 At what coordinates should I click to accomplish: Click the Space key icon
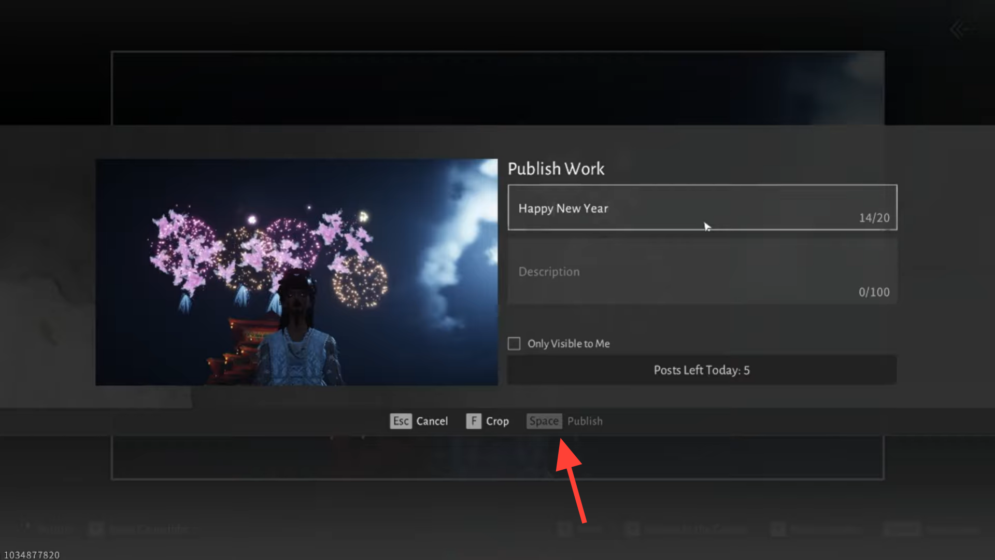point(544,421)
